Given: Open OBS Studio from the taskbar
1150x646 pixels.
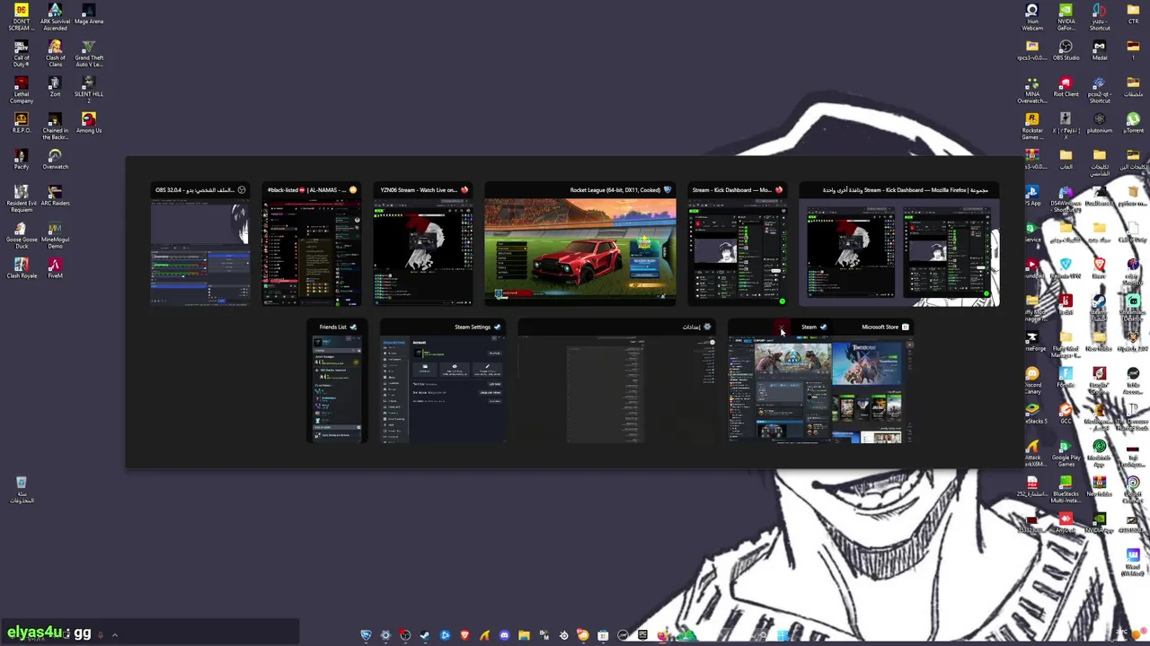Looking at the screenshot, I should coord(405,635).
